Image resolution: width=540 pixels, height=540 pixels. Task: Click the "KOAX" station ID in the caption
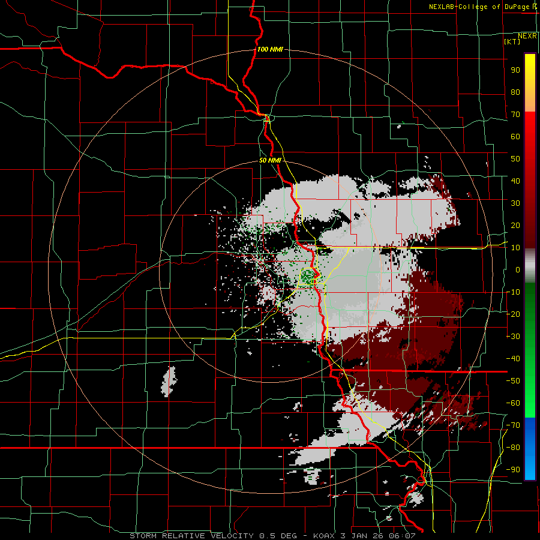pyautogui.click(x=325, y=536)
